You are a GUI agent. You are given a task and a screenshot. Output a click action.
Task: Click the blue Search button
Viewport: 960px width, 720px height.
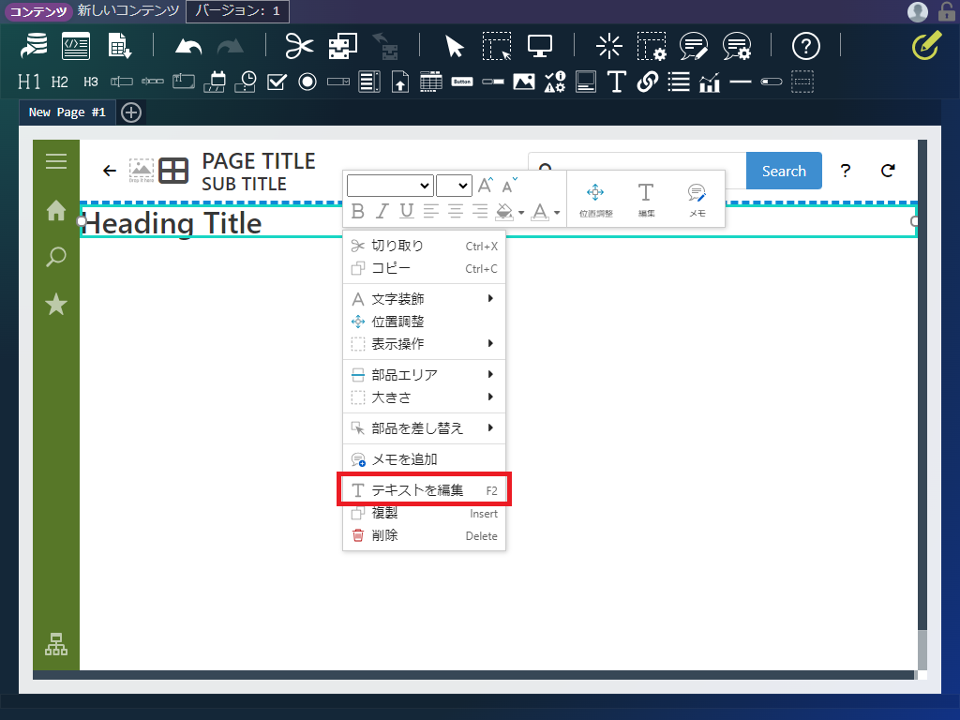tap(784, 171)
